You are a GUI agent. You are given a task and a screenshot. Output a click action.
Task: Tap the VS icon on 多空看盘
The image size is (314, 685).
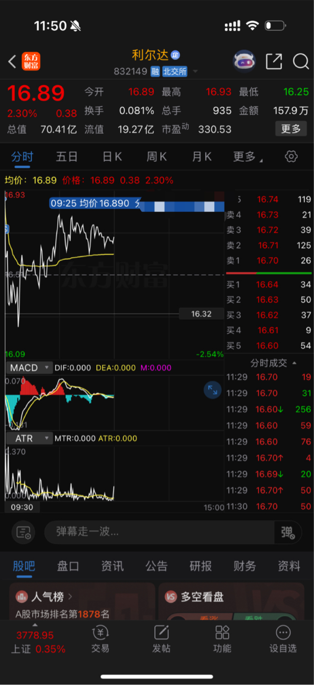pyautogui.click(x=170, y=597)
